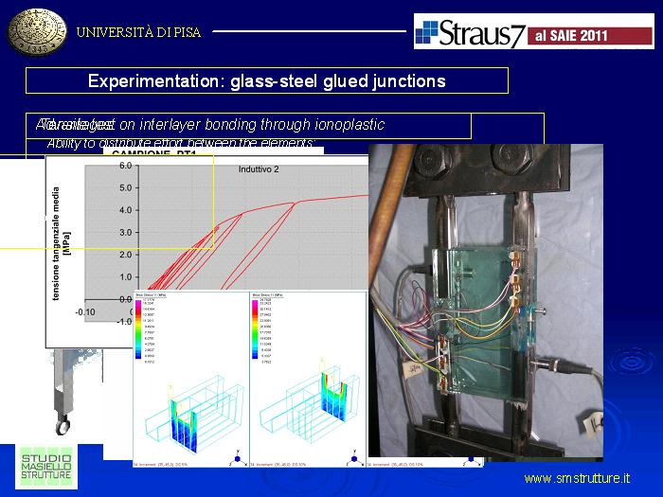Select the 'Experimentation: glass-steel glued junctions' title box
Viewport: 663px width, 497px height.
[266, 80]
